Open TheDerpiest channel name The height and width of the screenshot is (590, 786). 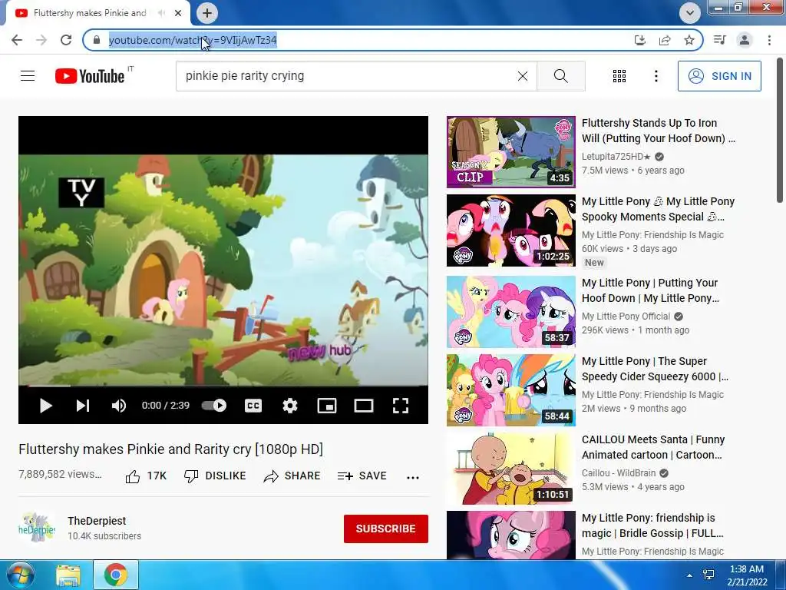[x=97, y=521]
